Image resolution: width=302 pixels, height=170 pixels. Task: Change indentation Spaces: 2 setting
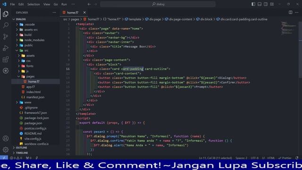[241, 158]
